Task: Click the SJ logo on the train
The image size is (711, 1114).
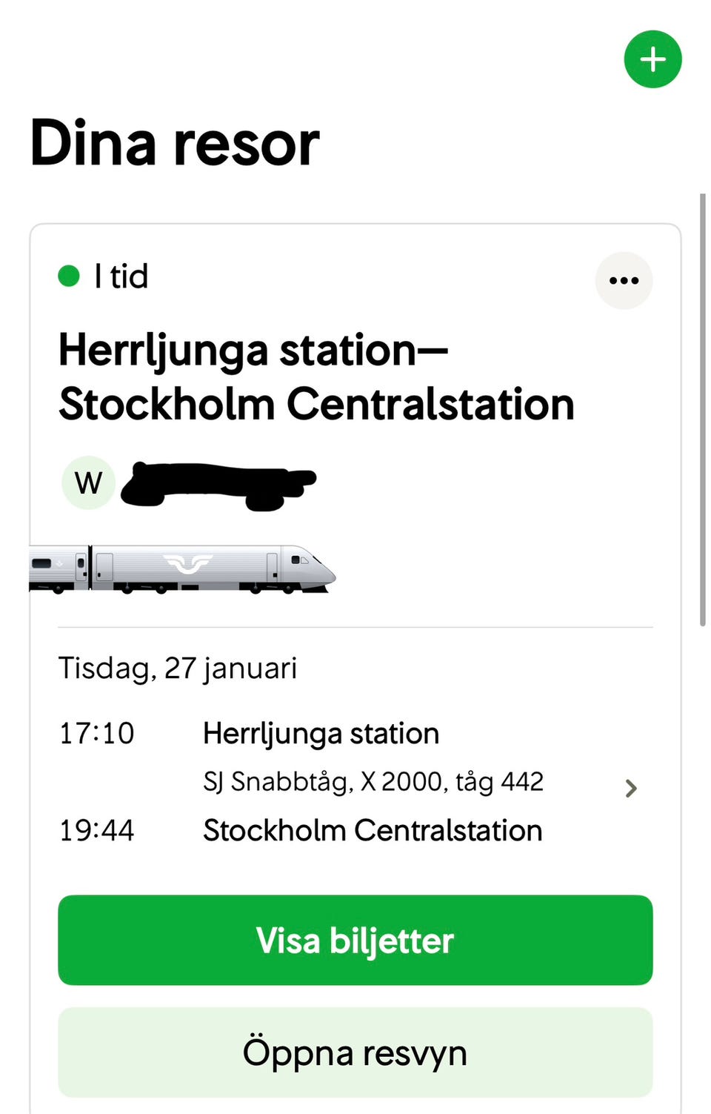Action: pos(188,563)
